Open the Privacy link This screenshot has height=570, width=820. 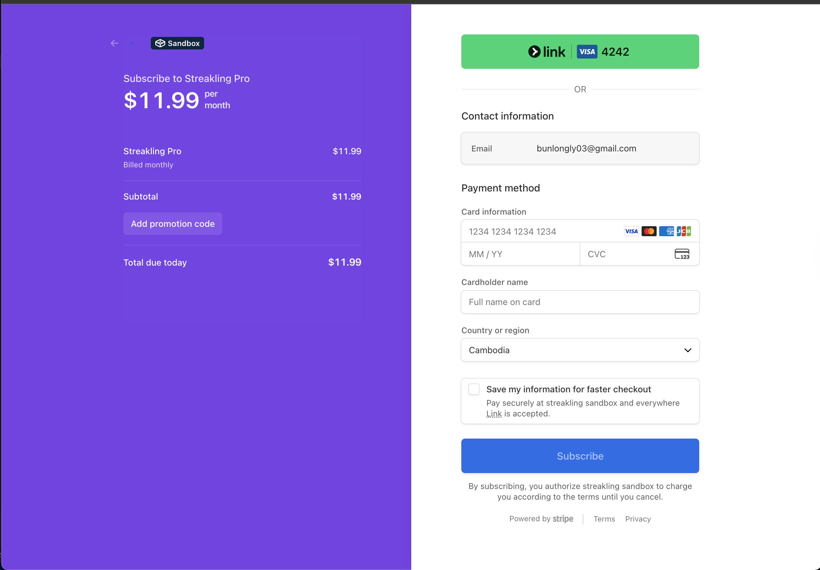638,519
